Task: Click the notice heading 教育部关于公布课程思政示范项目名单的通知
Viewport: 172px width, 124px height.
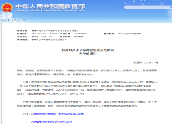Action: pos(88,52)
